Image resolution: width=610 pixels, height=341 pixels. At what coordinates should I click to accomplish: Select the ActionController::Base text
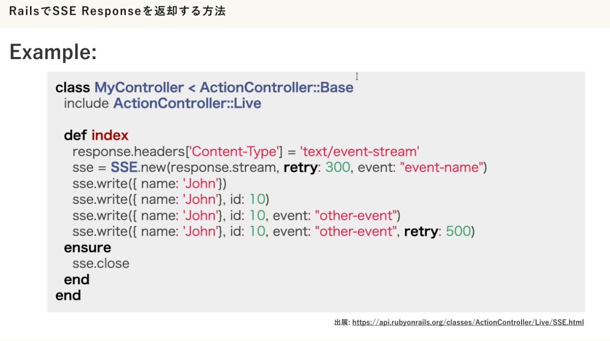[x=276, y=87]
